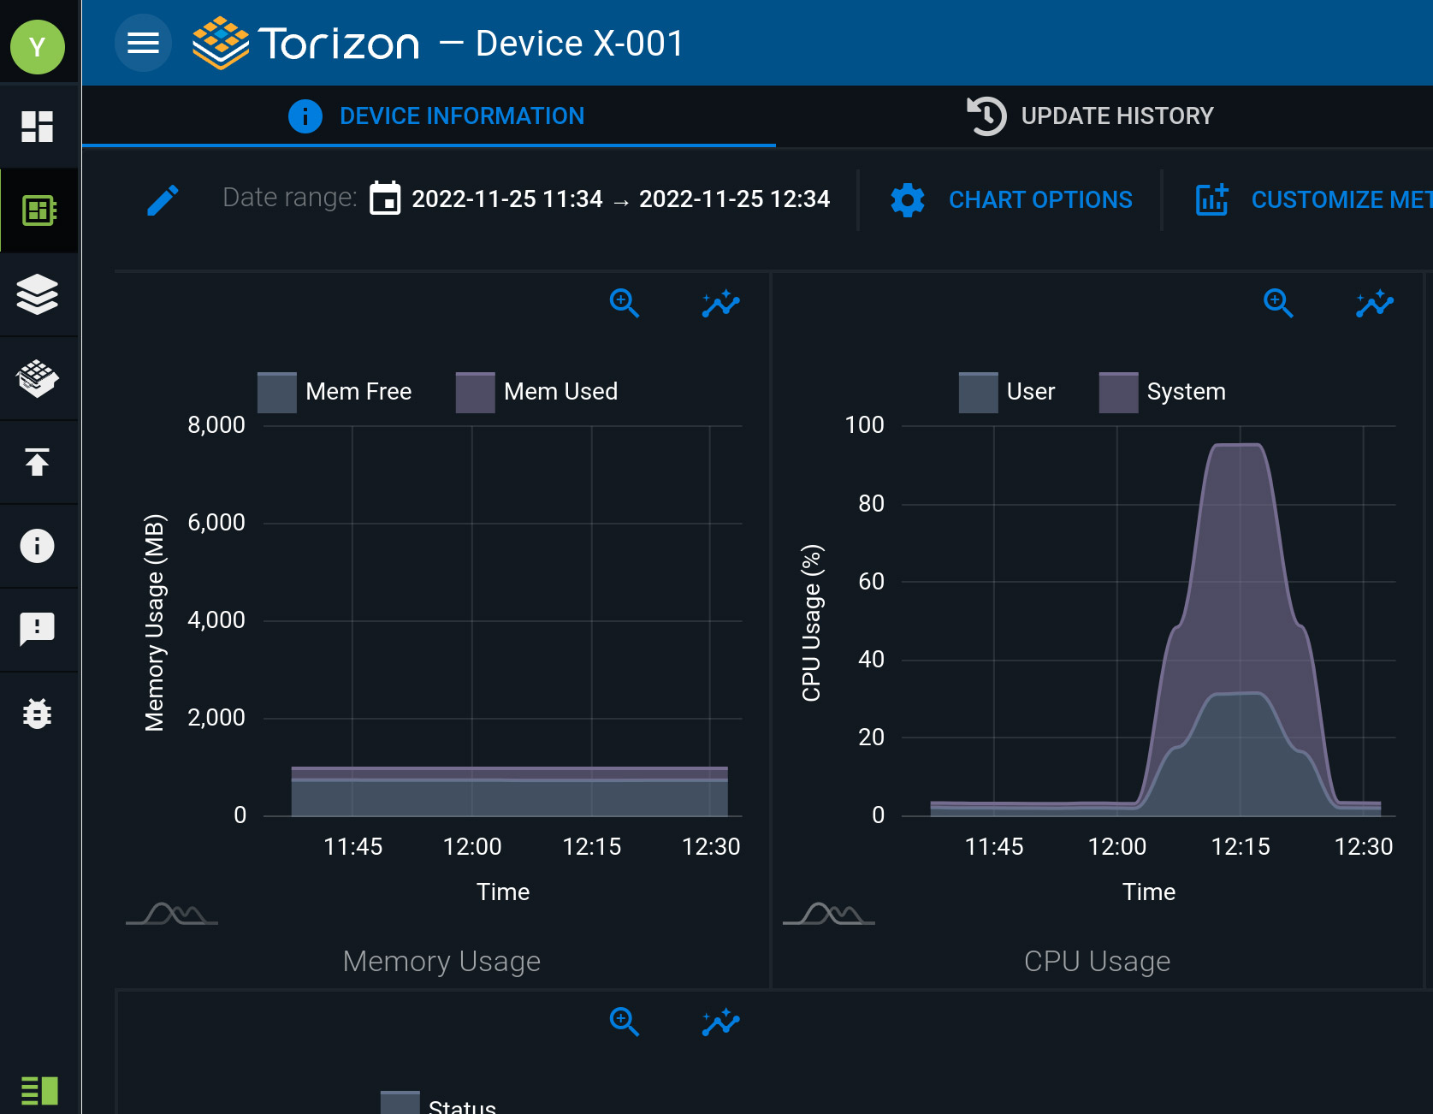Open Chart Options
Viewport: 1433px width, 1114px height.
click(x=1011, y=199)
